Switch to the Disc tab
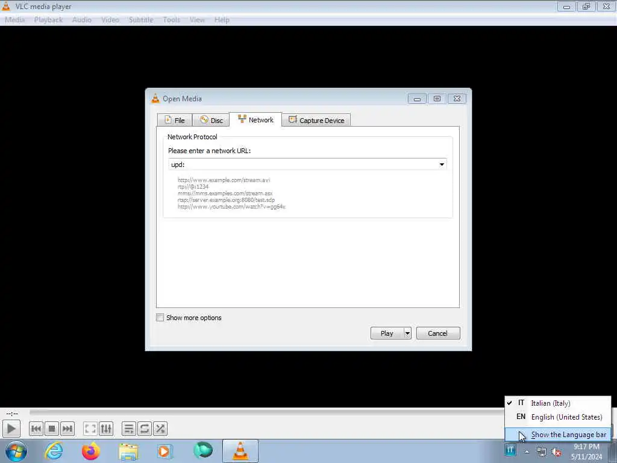 [x=211, y=120]
